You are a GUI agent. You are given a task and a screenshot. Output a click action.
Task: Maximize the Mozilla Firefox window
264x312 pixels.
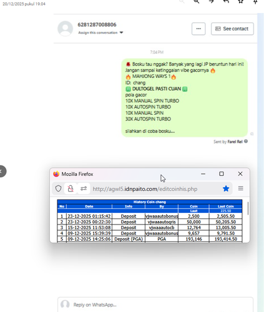pos(222,173)
